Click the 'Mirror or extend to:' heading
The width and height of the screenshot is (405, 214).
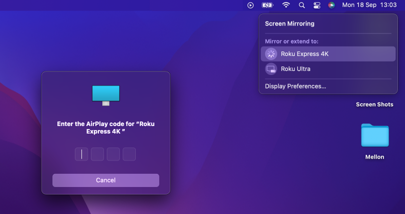(x=292, y=41)
